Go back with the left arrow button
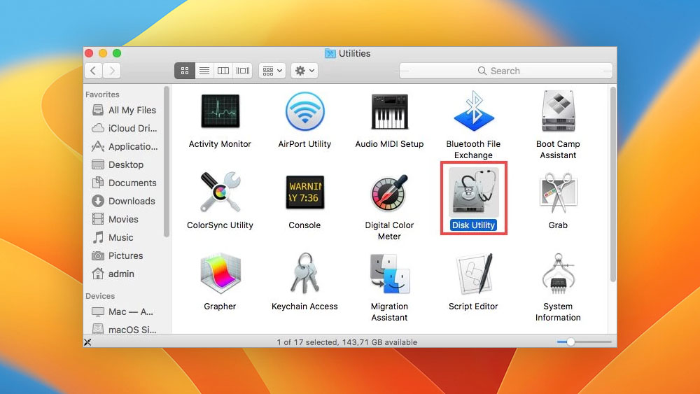 point(93,71)
